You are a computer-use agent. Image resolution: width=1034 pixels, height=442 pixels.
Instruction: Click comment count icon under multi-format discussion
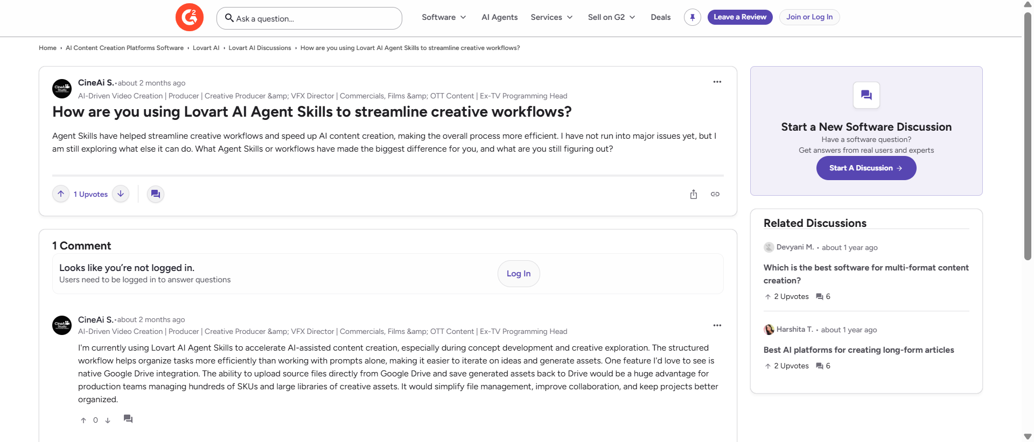(x=820, y=297)
